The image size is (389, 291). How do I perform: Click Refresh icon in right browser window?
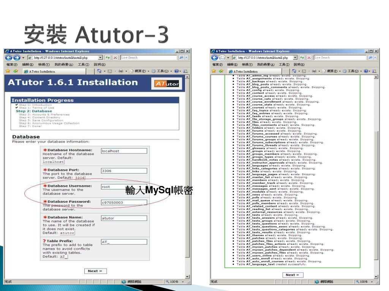(x=302, y=58)
